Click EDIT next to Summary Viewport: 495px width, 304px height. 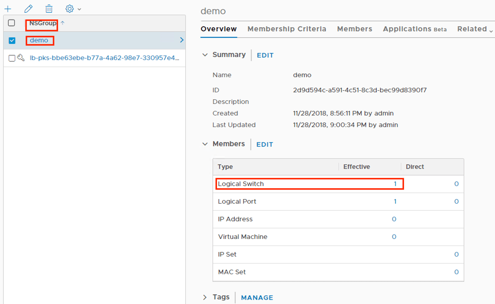(265, 55)
